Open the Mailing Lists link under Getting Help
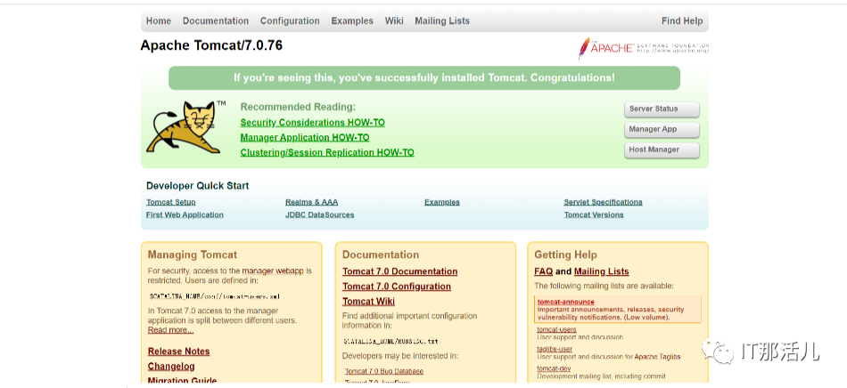This screenshot has height=388, width=847. [602, 271]
